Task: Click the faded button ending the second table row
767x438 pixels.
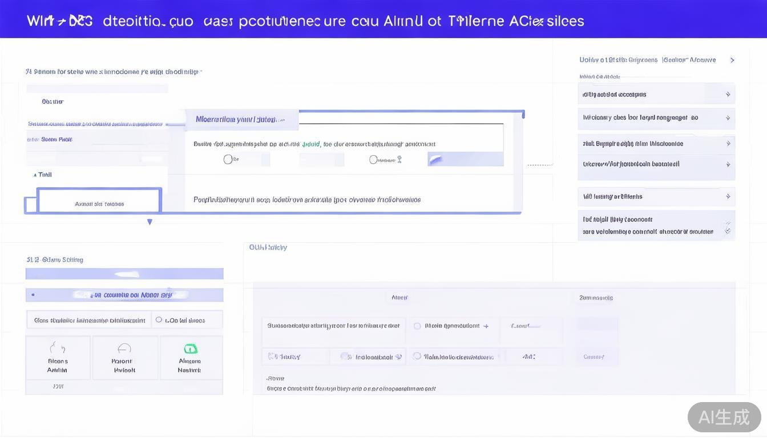Action: pos(594,356)
